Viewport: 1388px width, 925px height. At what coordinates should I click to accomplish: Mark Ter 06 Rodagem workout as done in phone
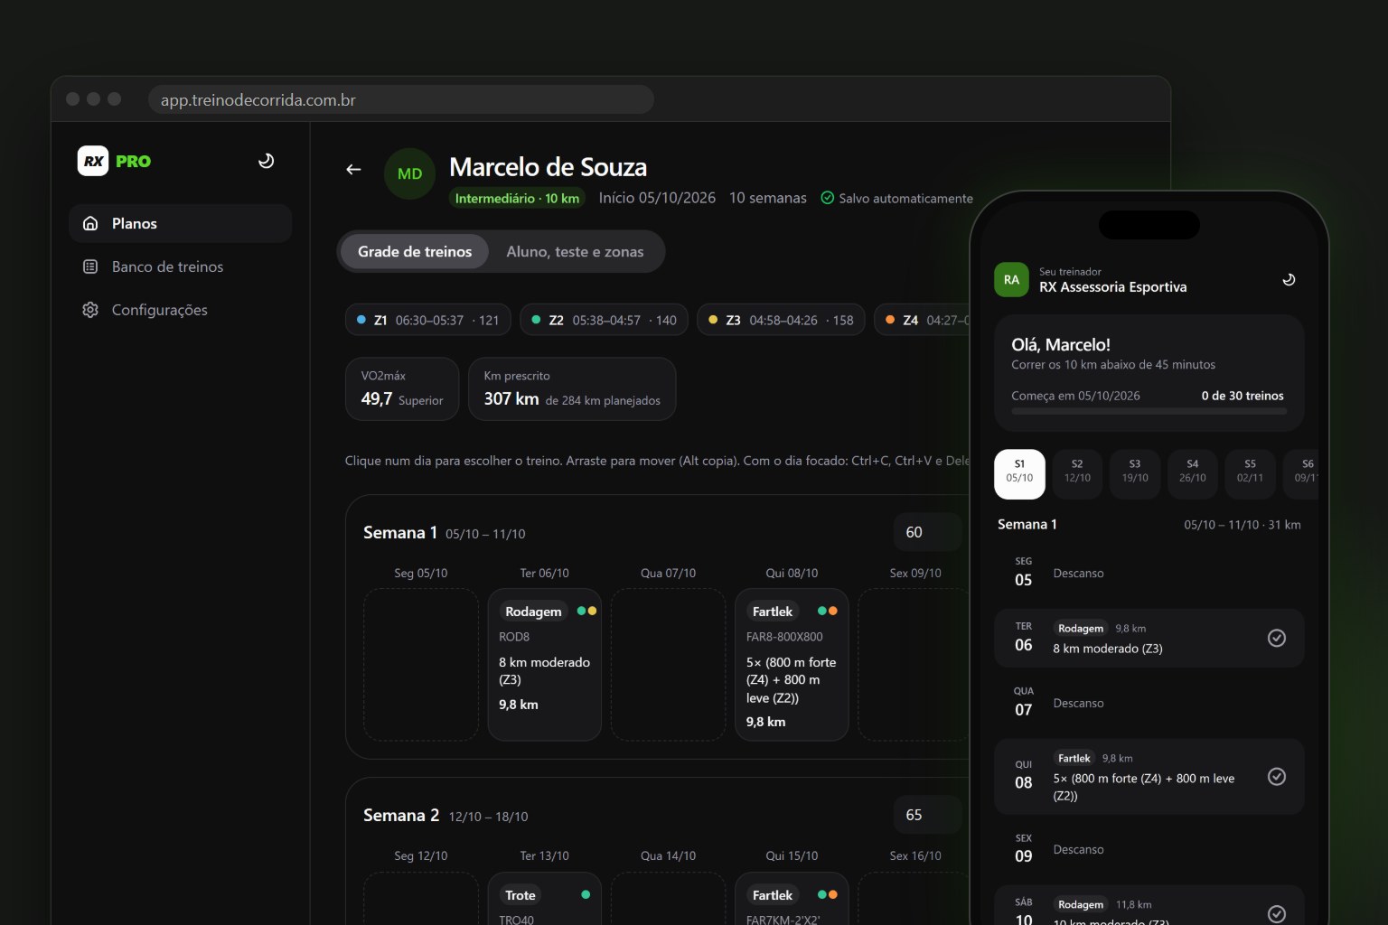point(1277,638)
